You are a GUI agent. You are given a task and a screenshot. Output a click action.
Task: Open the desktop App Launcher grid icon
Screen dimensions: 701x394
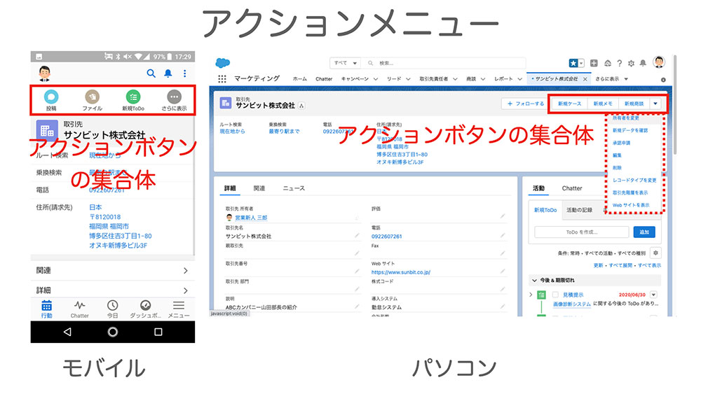click(222, 79)
